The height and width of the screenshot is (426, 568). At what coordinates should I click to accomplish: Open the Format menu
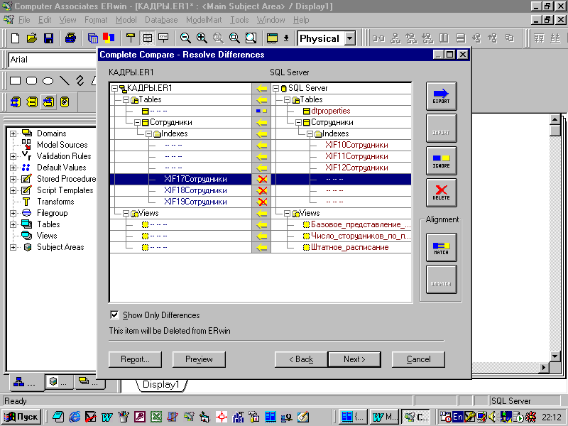pos(96,20)
